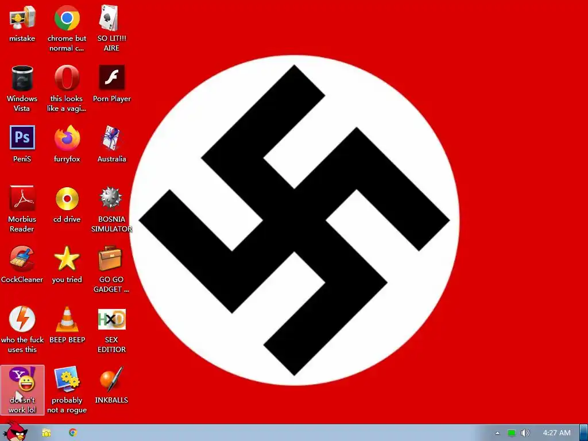Image resolution: width=588 pixels, height=441 pixels.
Task: Open the volume speaker tray icon
Action: 525,433
